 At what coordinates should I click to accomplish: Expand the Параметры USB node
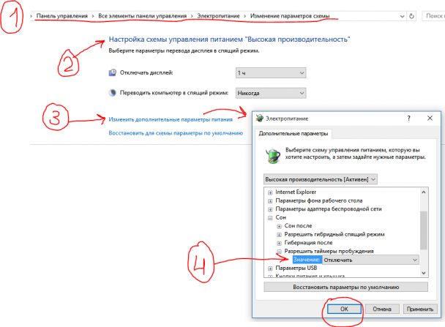pos(270,268)
